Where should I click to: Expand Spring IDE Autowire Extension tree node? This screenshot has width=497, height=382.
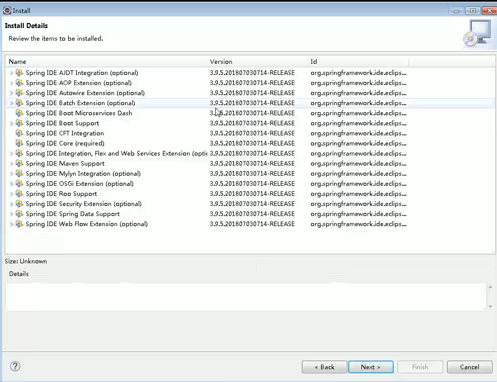click(x=12, y=93)
